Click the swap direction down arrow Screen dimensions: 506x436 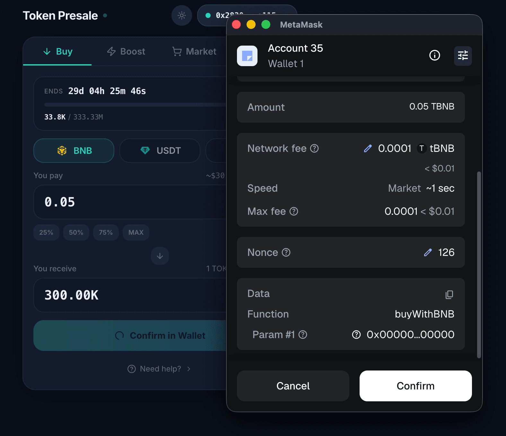(x=160, y=256)
